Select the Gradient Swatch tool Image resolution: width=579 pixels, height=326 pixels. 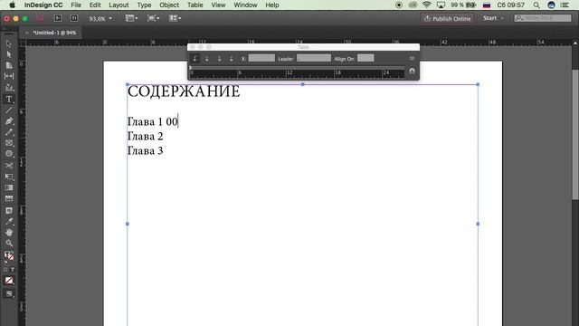[9, 187]
